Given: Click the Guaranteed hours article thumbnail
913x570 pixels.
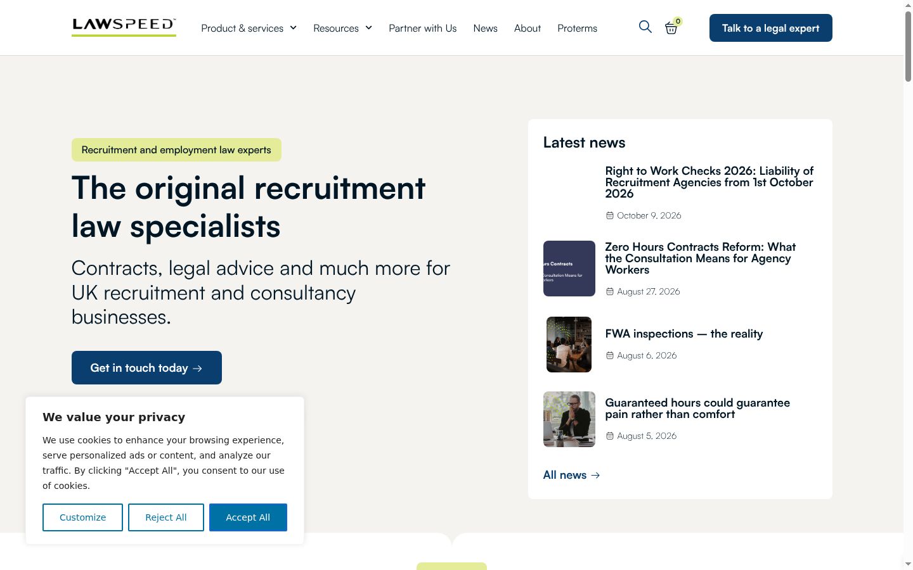Looking at the screenshot, I should [x=569, y=419].
